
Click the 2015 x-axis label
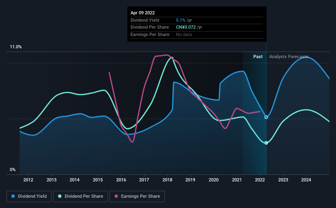pos(98,180)
